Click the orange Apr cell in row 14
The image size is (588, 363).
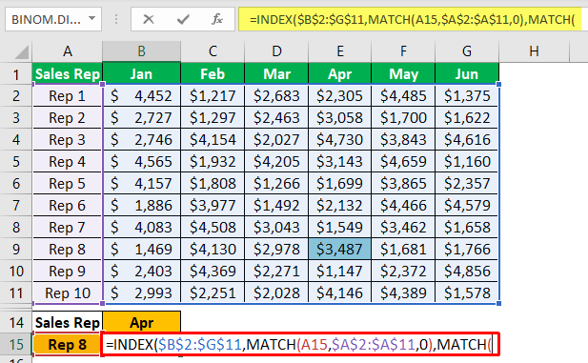141,322
